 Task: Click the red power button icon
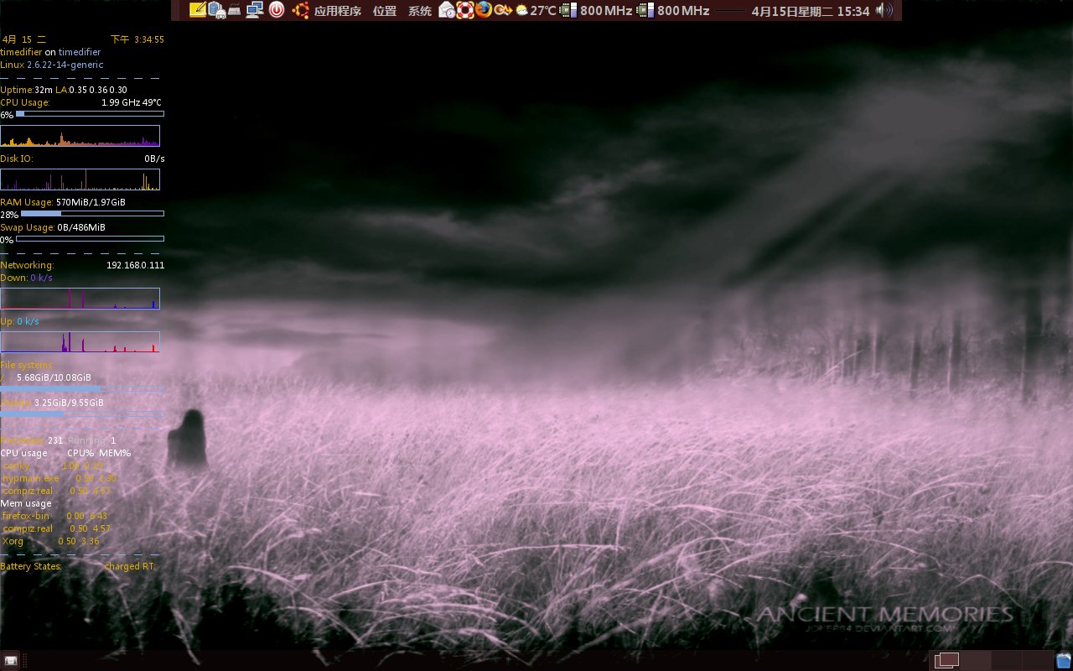(x=277, y=10)
